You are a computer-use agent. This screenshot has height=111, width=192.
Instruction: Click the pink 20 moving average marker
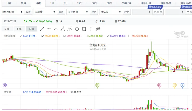pyautogui.click(x=159, y=85)
